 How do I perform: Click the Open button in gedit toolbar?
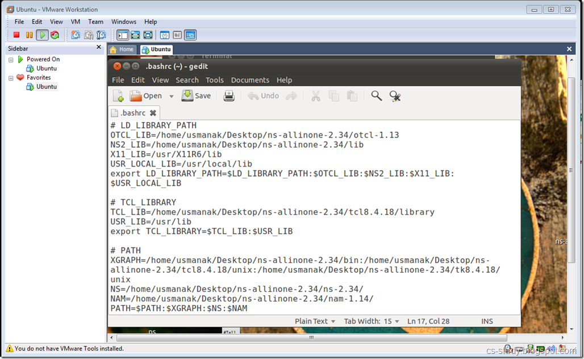(145, 96)
